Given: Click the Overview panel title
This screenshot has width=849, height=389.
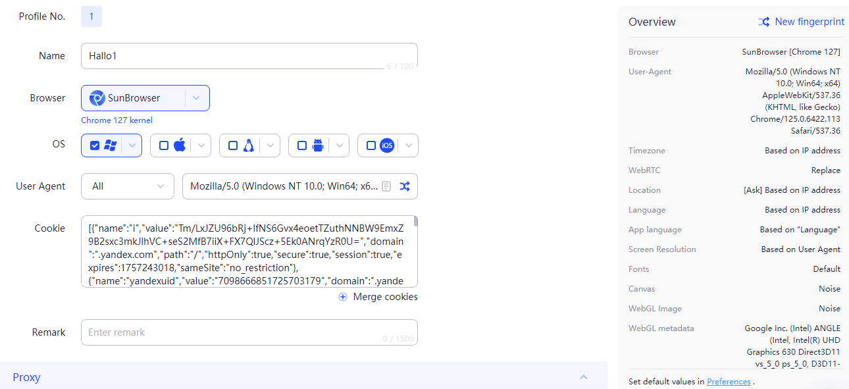Looking at the screenshot, I should coord(652,22).
